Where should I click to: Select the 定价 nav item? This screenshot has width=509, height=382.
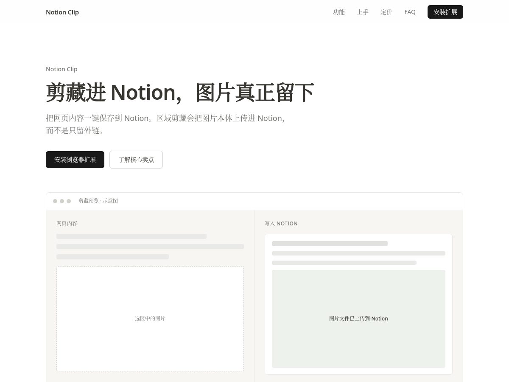click(386, 12)
